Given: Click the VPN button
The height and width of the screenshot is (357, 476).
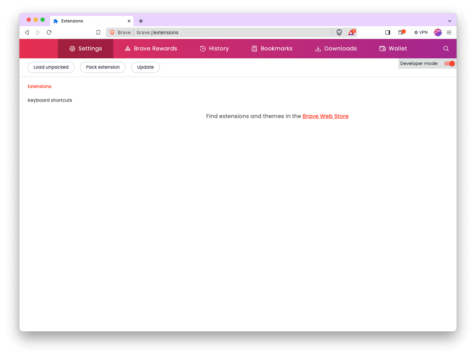Looking at the screenshot, I should [x=421, y=32].
